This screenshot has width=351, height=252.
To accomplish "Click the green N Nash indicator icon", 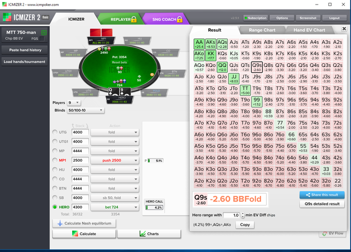I will [44, 33].
